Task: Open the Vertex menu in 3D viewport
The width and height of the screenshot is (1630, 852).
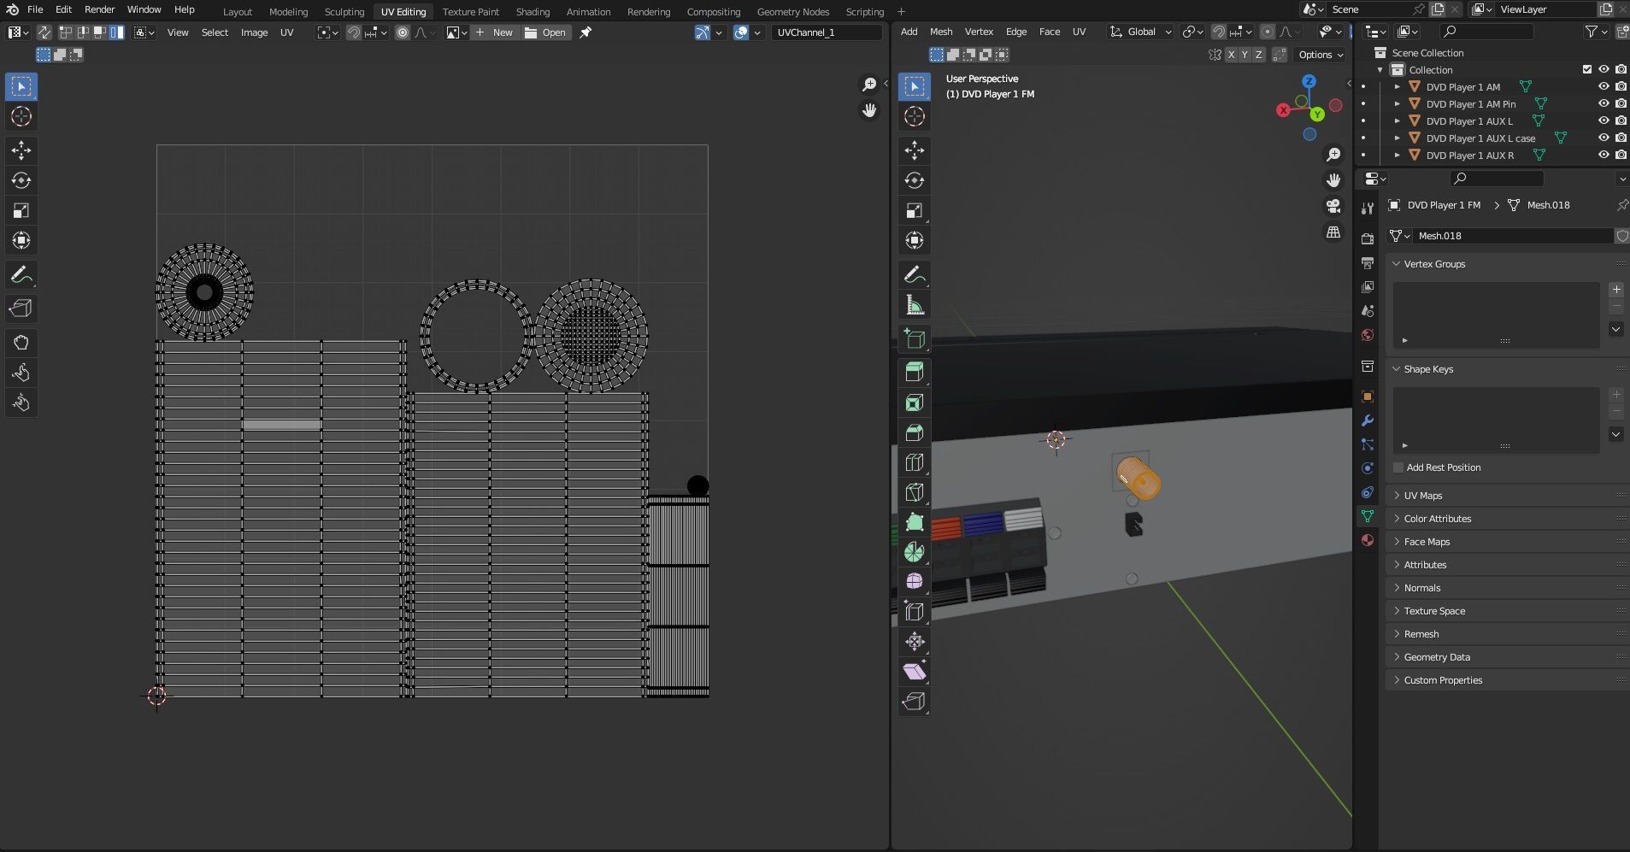Action: click(x=979, y=32)
